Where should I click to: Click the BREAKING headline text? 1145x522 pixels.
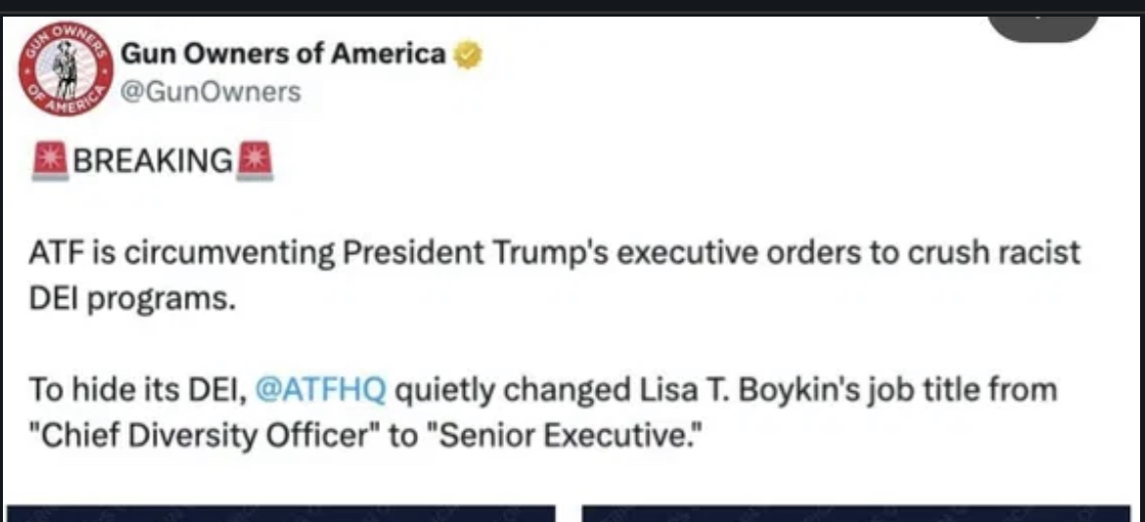(x=153, y=159)
